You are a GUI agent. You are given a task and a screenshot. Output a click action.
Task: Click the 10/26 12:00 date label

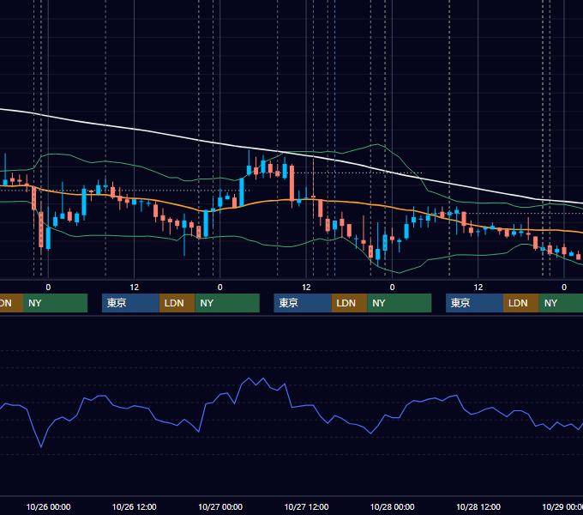(x=135, y=506)
